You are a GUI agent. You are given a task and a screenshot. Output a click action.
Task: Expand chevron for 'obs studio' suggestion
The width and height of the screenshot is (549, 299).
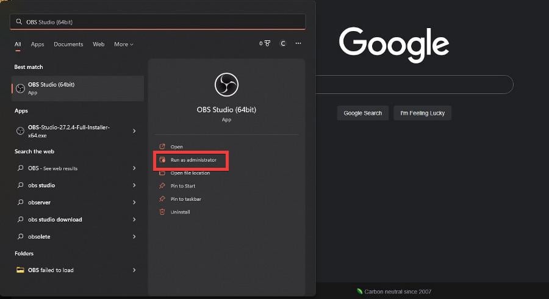[x=134, y=186]
